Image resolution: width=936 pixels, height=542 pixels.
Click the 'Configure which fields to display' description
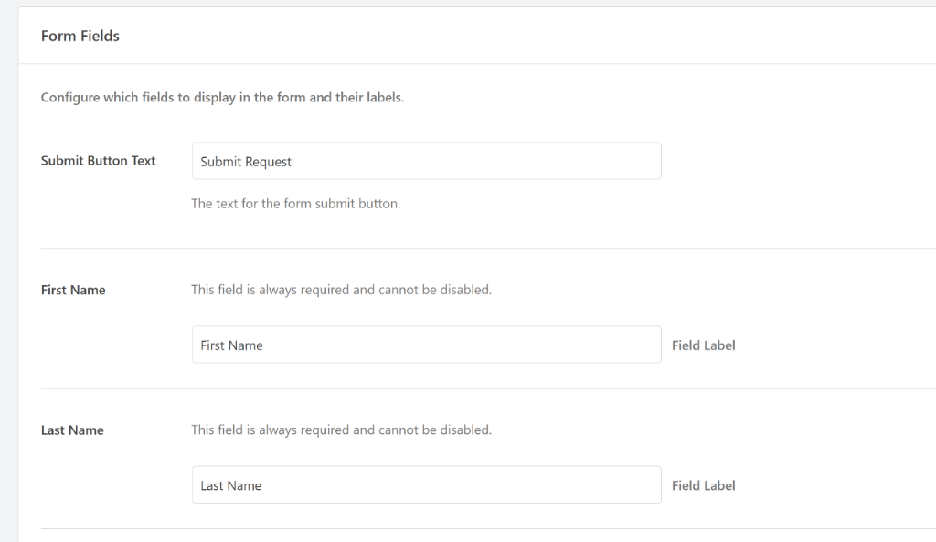point(222,98)
